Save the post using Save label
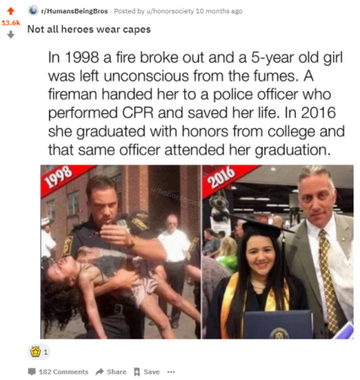This screenshot has width=360, height=380. point(152,372)
